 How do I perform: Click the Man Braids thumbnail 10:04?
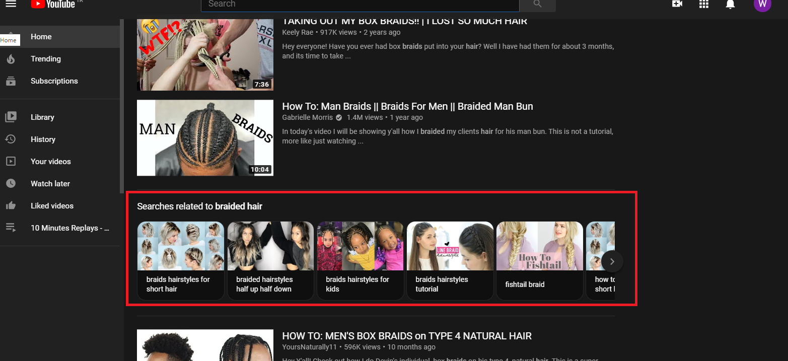[205, 138]
